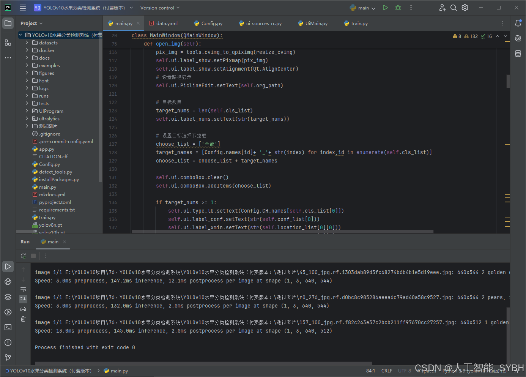
Task: Open Run toolbar more options
Action: pyautogui.click(x=46, y=256)
